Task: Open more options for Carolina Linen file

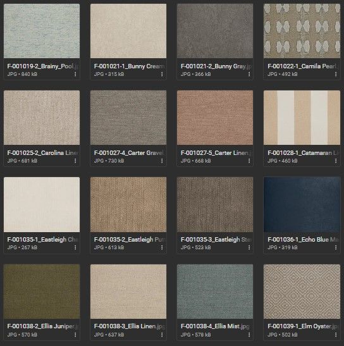Action: 75,161
